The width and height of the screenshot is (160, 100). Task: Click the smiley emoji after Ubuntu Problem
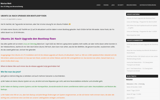click(x=70, y=24)
